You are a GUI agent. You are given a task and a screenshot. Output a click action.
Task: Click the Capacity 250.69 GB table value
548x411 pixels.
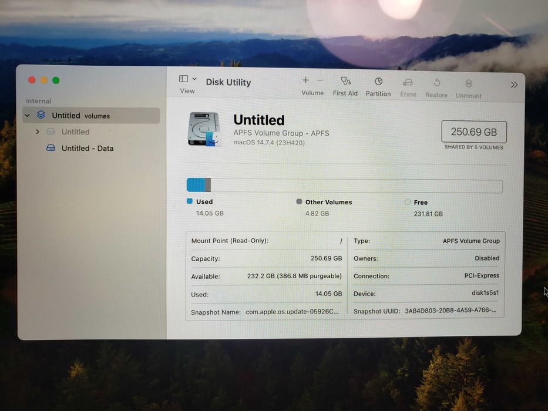click(327, 258)
